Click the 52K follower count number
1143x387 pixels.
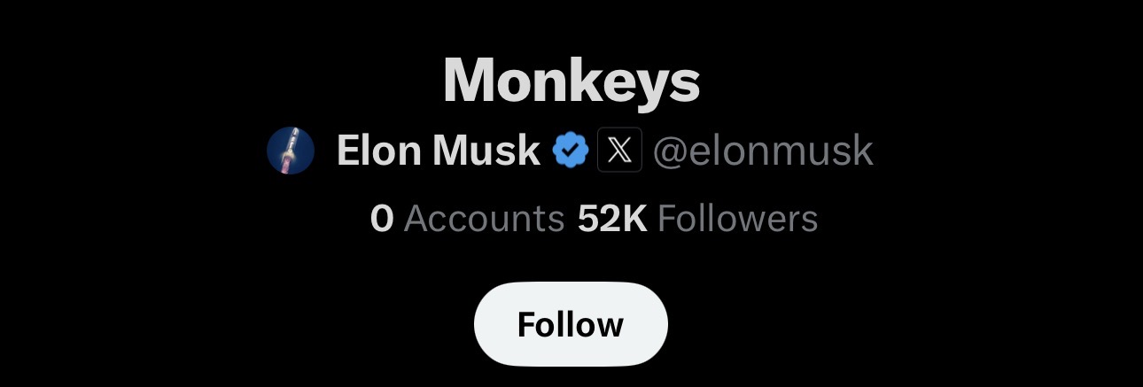pyautogui.click(x=612, y=219)
